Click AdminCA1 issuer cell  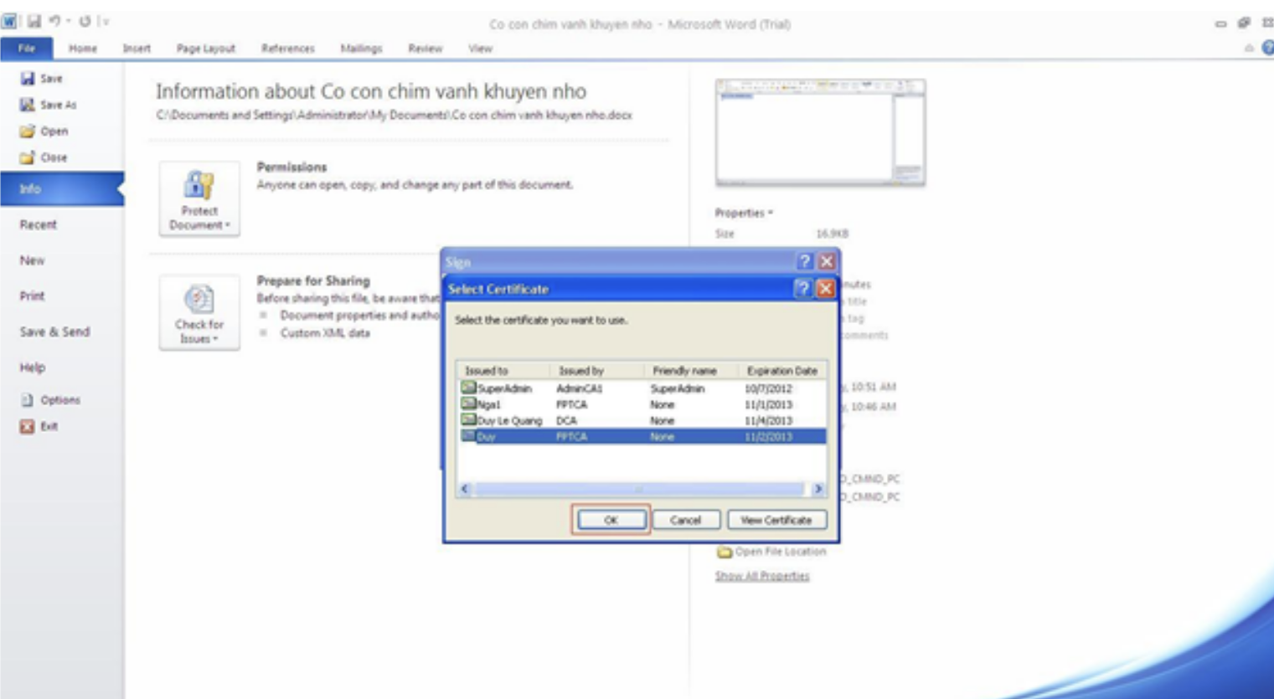579,388
